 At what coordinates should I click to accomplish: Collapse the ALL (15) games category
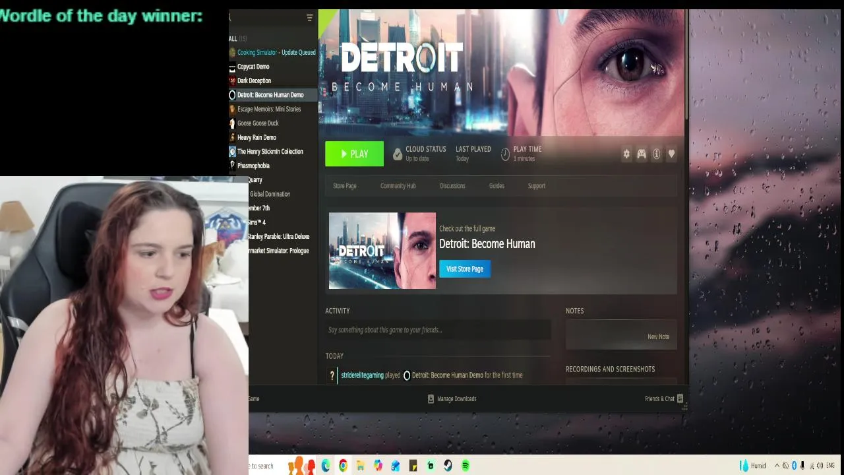(x=237, y=38)
